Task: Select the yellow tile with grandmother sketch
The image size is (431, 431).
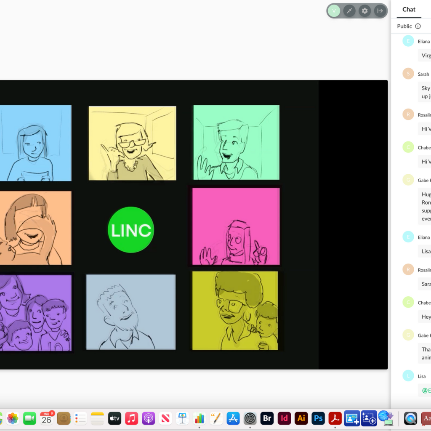Action: [132, 143]
